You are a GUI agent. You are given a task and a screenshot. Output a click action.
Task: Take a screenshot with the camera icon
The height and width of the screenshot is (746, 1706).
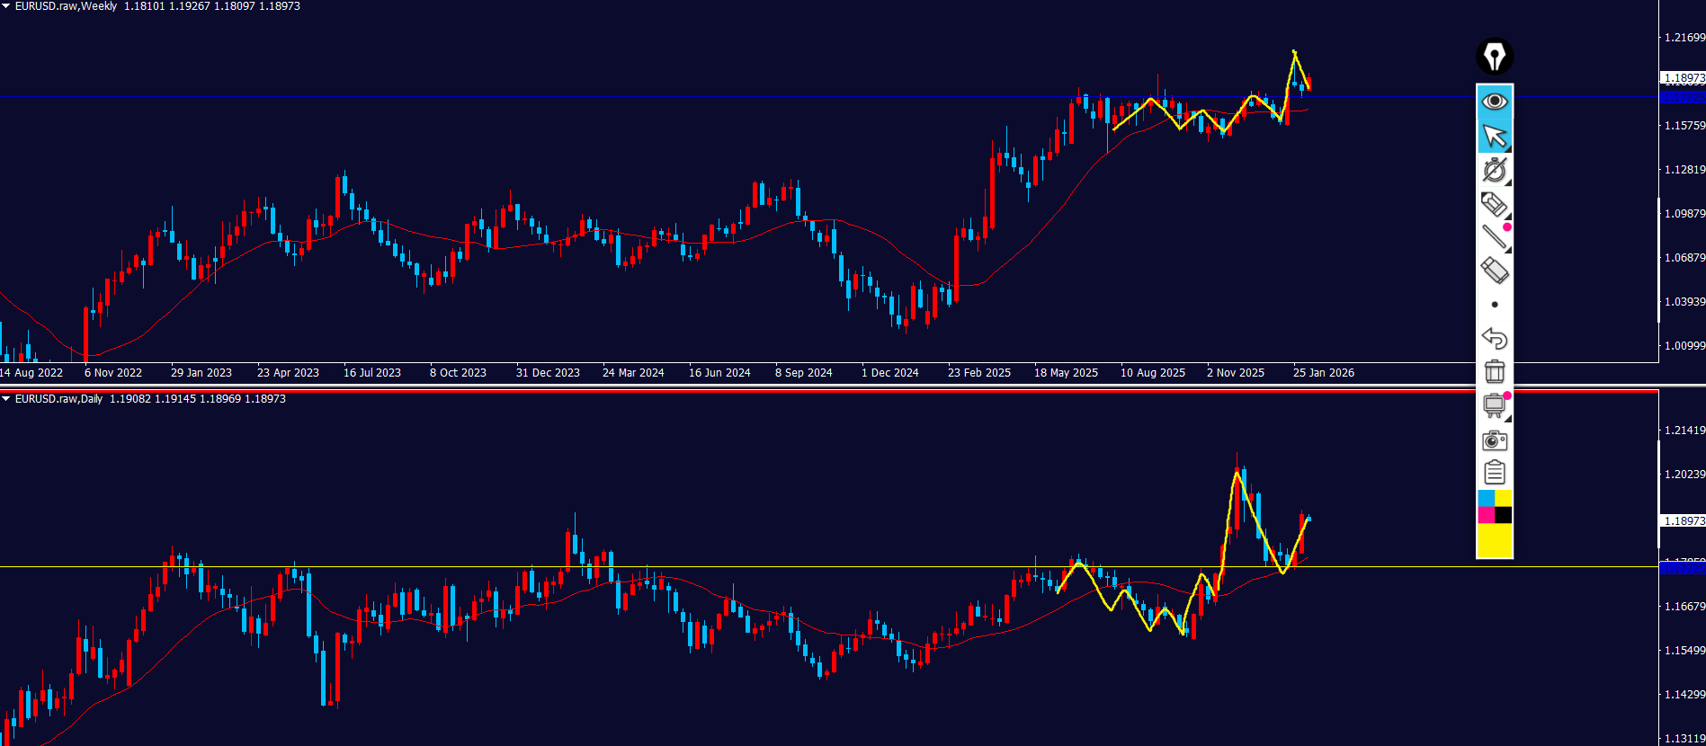[1494, 440]
